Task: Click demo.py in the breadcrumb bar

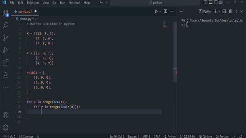Action: pyautogui.click(x=25, y=19)
